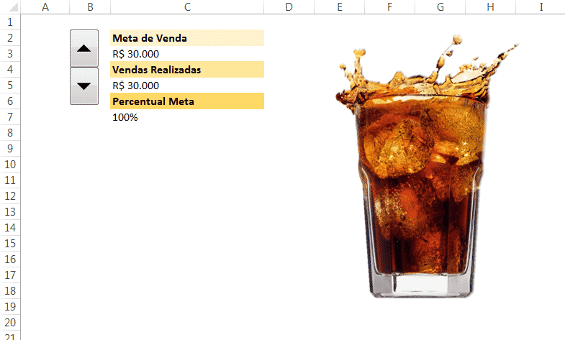Select row 19 header
The image size is (565, 340).
pos(10,307)
